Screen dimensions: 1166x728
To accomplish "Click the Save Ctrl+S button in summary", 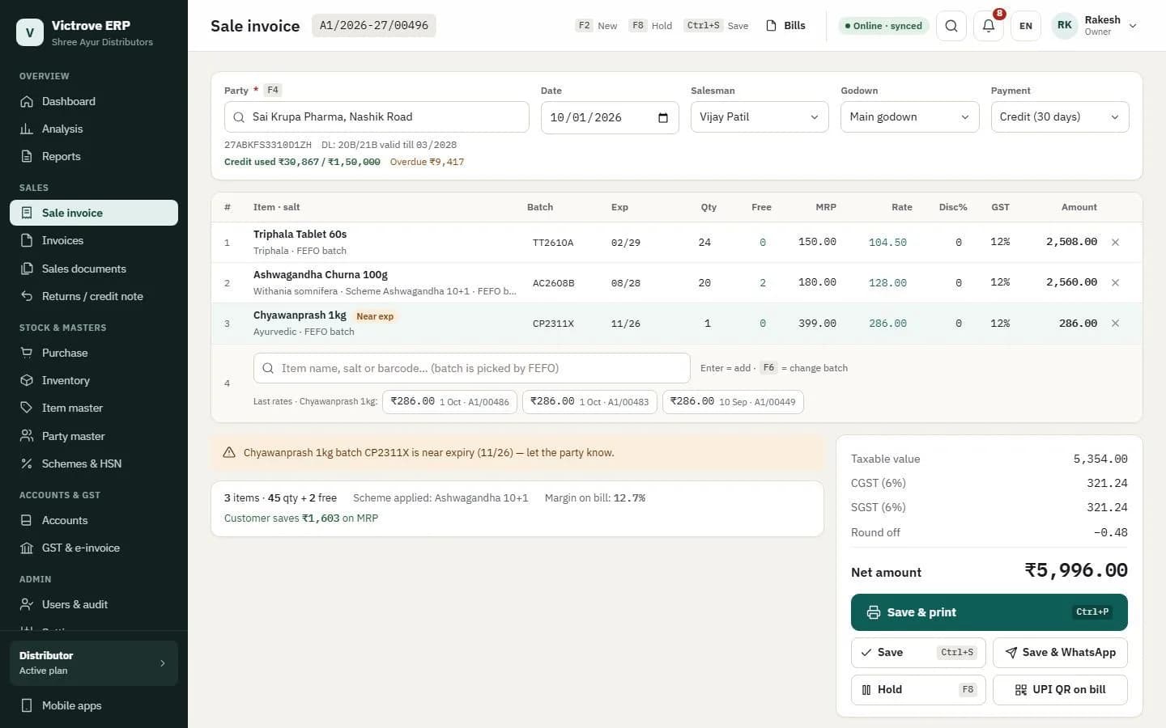I will (x=918, y=653).
